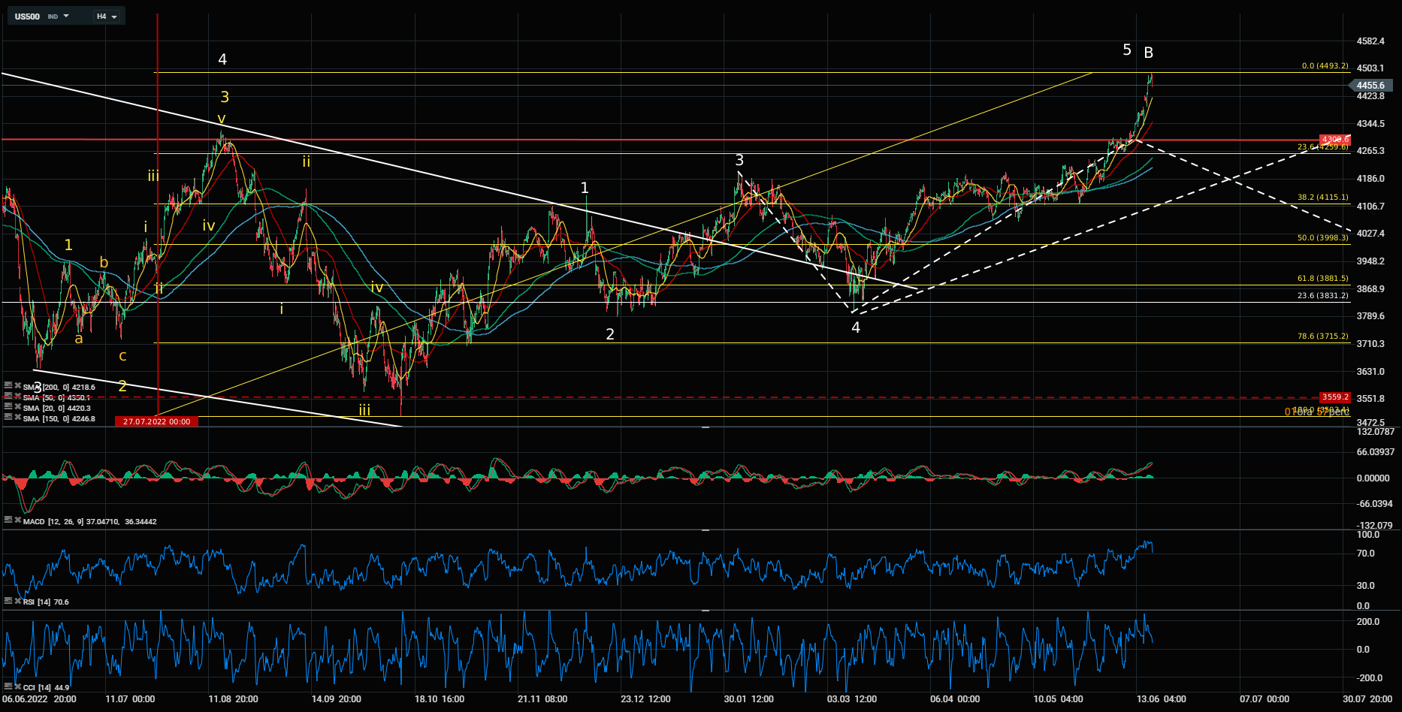
Task: Click the 4582.4 price axis label
Action: [1370, 41]
